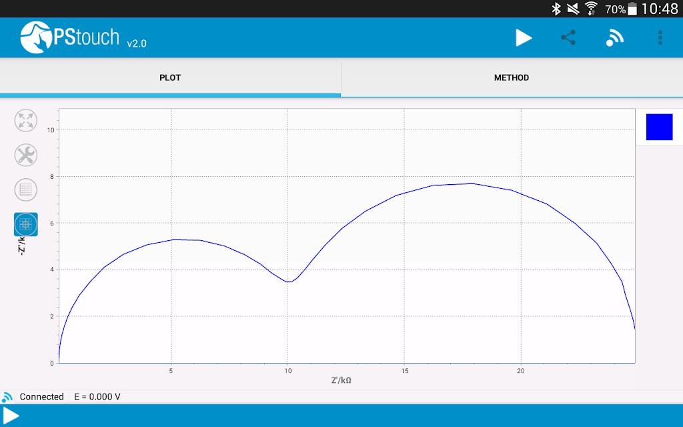Open plot settings wrench icon

[x=26, y=155]
